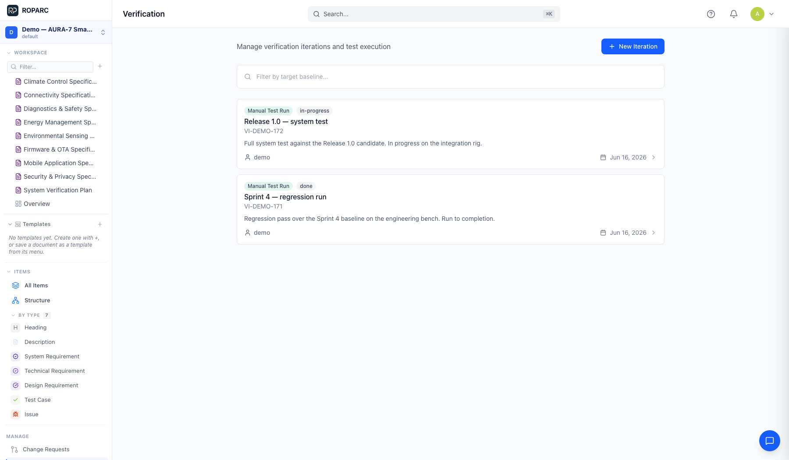The height and width of the screenshot is (460, 789).
Task: Expand the account dropdown chevron
Action: pos(771,14)
